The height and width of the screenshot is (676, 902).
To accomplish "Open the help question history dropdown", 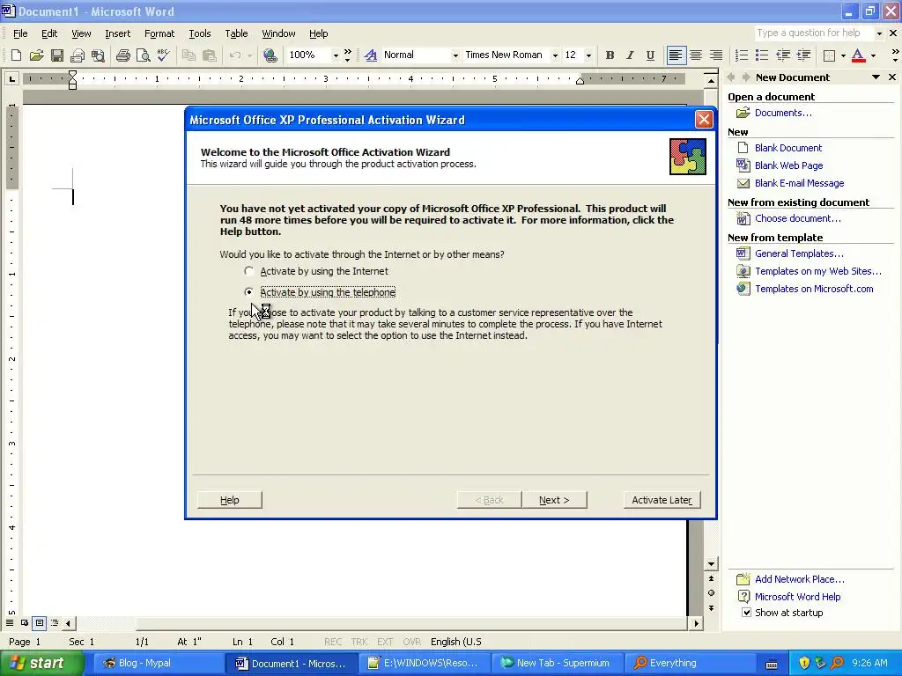I will click(x=878, y=33).
